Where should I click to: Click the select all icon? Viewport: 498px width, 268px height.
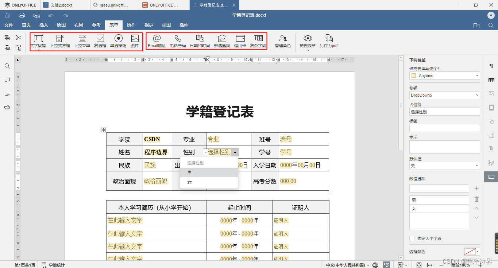pyautogui.click(x=19, y=47)
